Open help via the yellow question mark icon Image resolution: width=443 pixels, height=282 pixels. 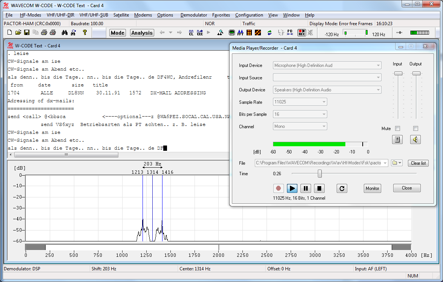pyautogui.click(x=84, y=33)
